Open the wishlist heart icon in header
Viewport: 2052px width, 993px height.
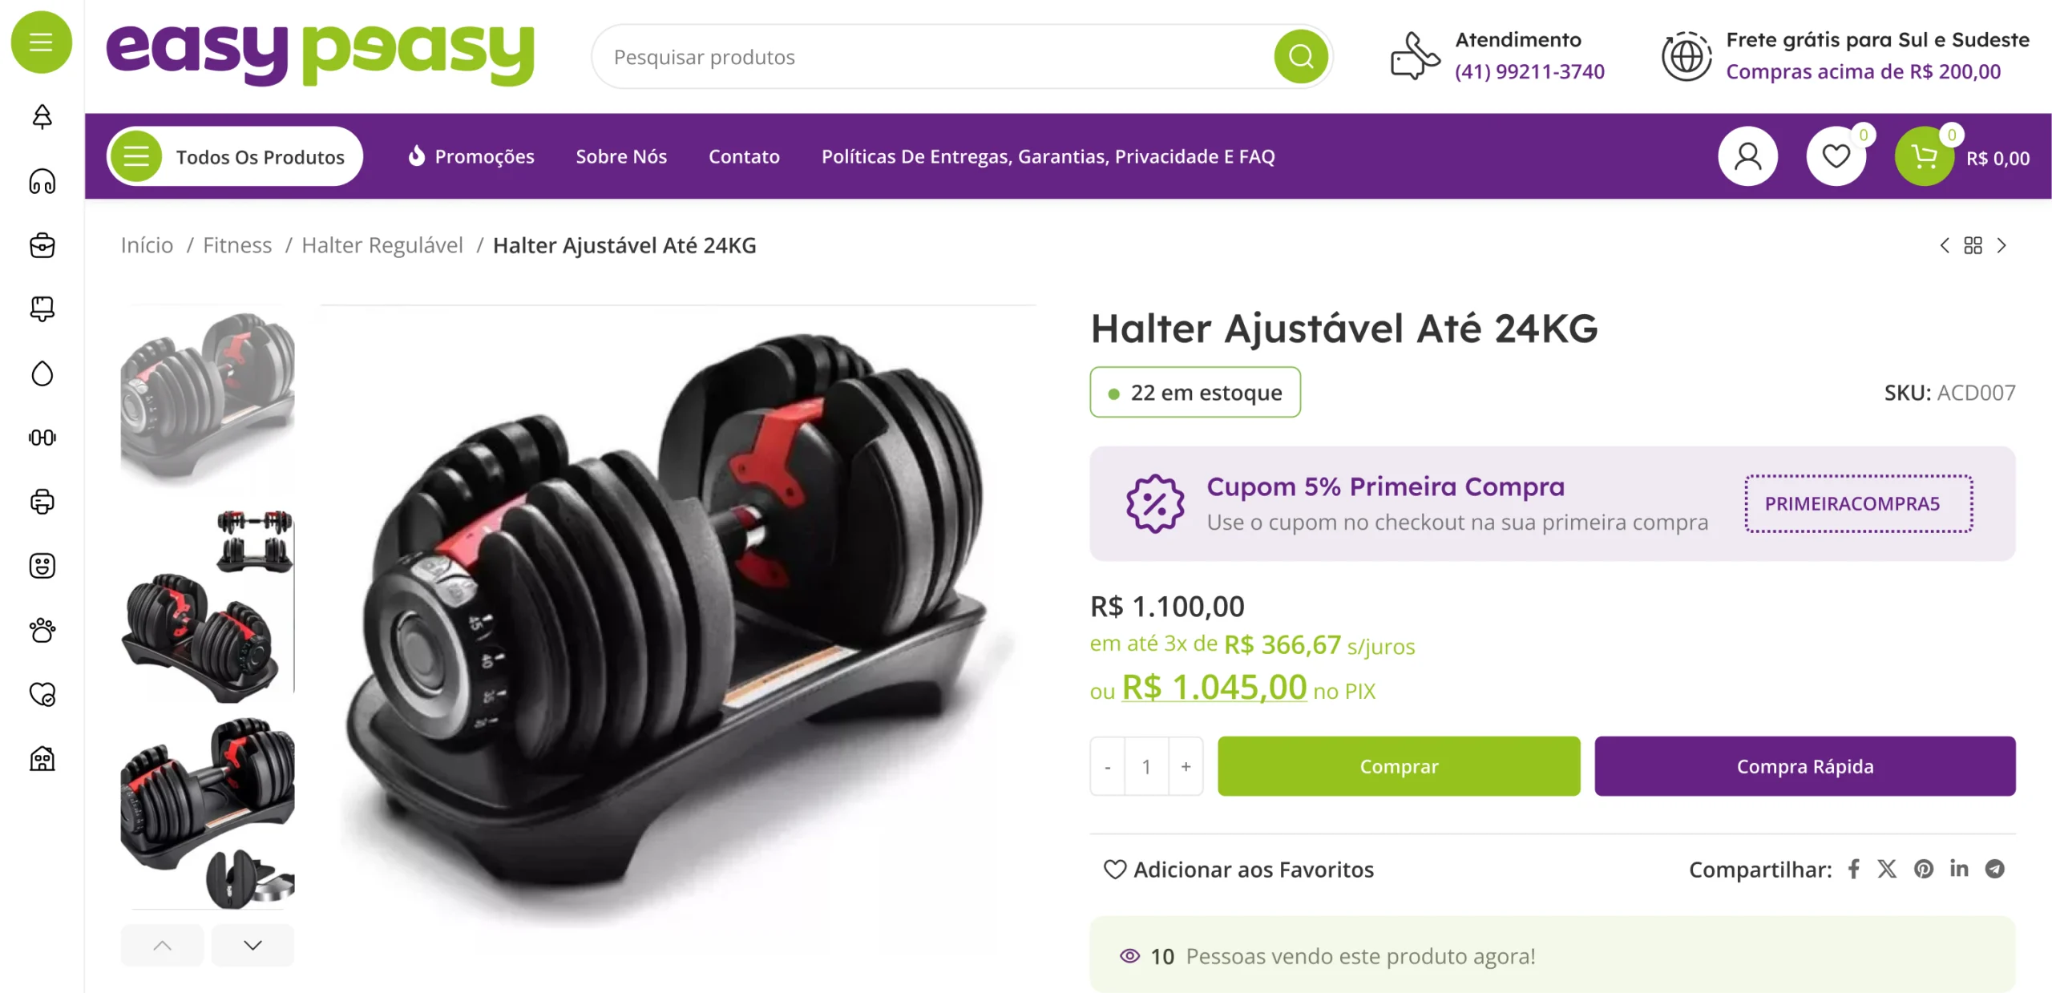coord(1836,156)
